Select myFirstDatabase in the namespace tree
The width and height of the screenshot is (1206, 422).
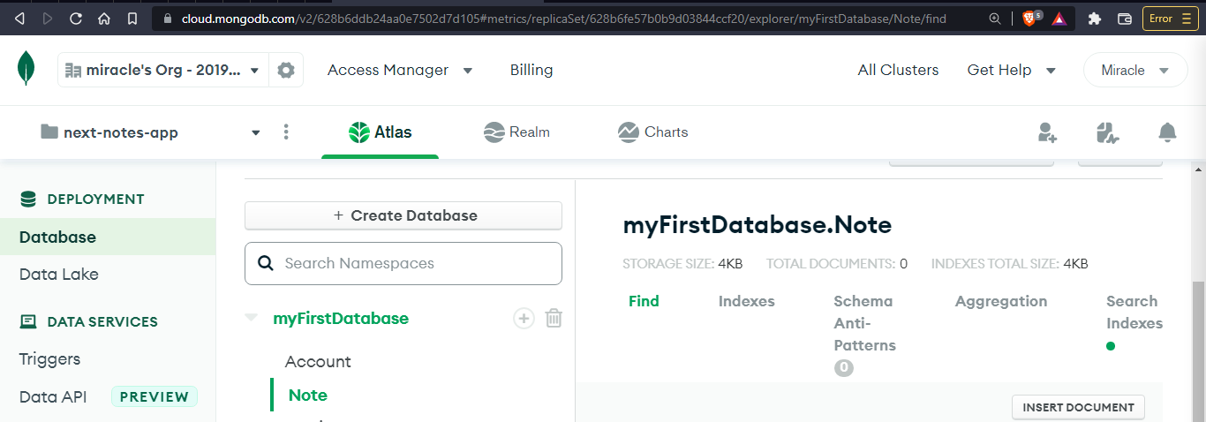(x=341, y=318)
